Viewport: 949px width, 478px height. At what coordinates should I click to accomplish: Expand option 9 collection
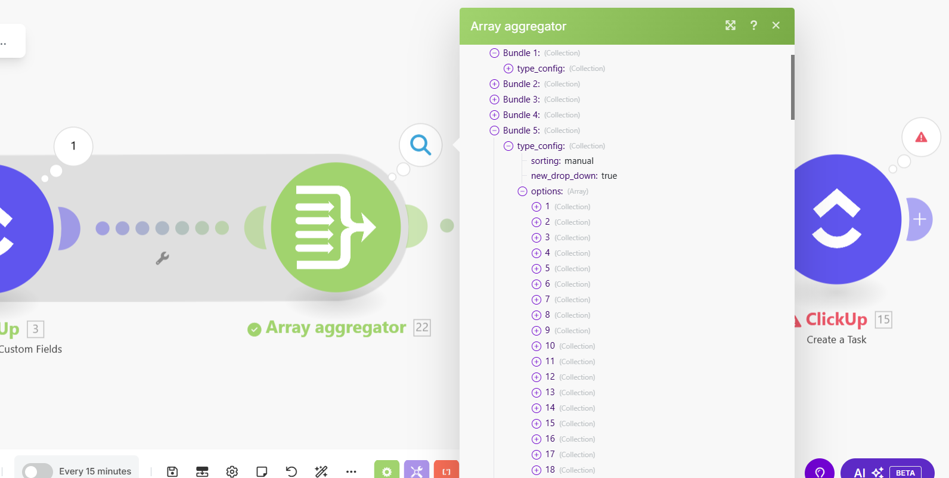[536, 331]
